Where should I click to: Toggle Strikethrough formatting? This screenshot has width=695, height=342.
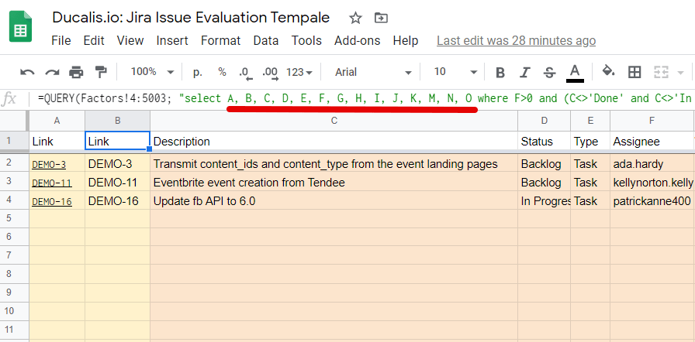pyautogui.click(x=549, y=73)
